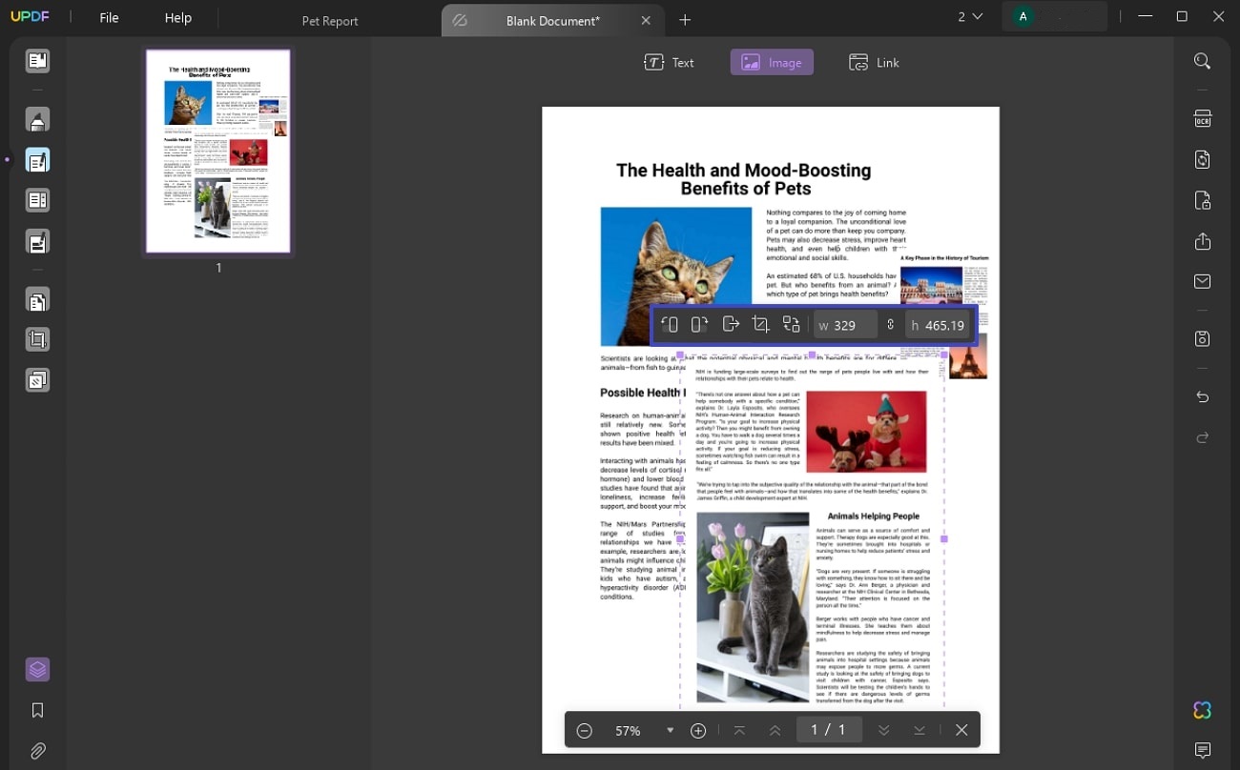Open the window count dropdown near account avatar
1240x770 pixels.
[971, 16]
